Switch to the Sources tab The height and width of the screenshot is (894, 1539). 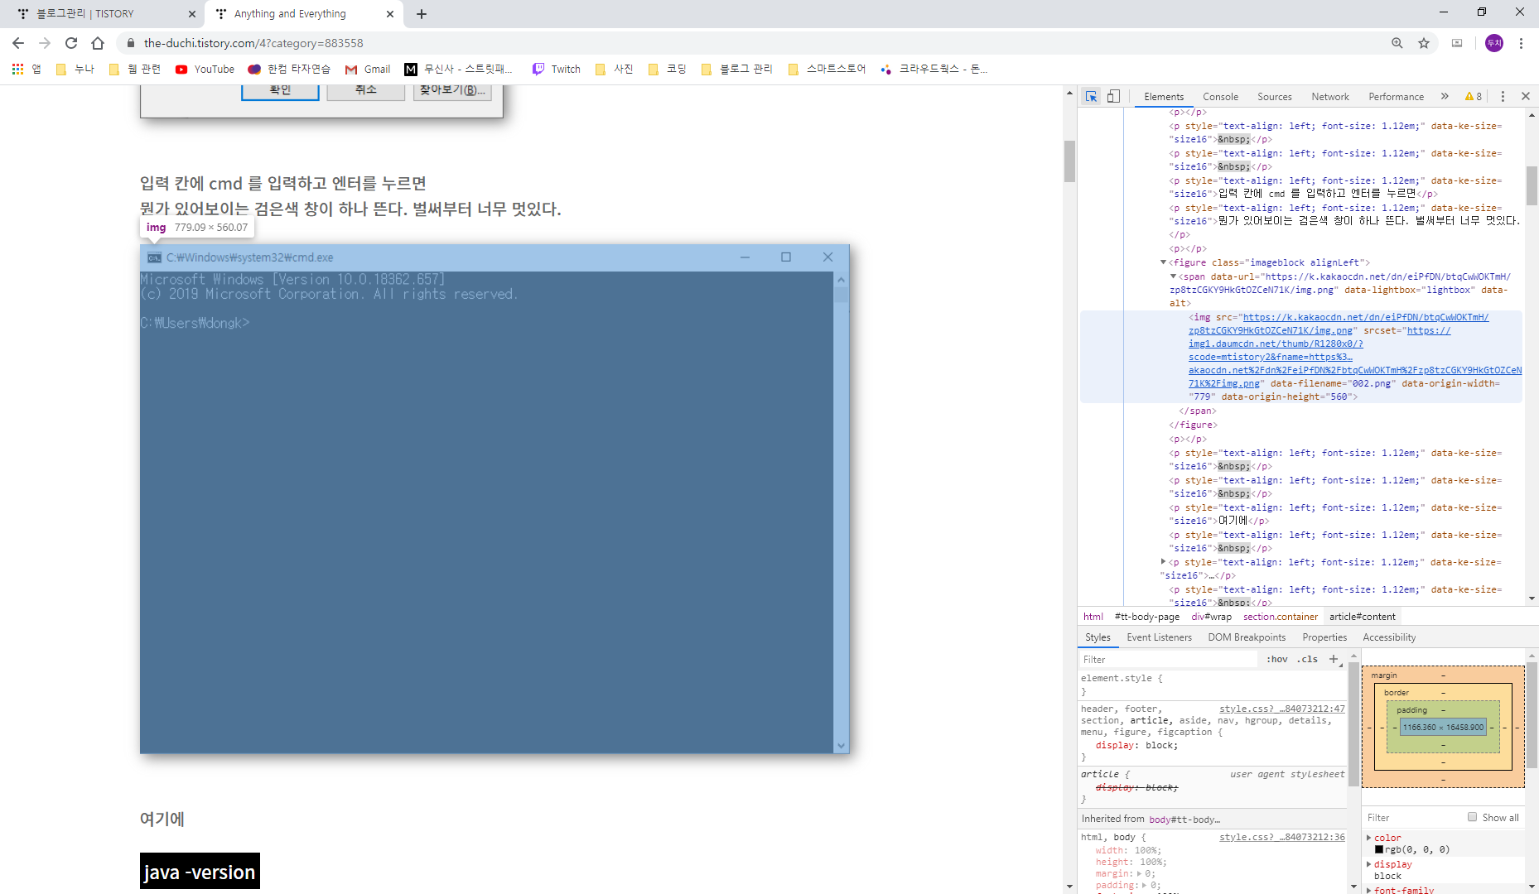point(1274,97)
